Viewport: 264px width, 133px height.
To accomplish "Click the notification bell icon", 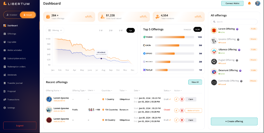I will tap(249, 3).
